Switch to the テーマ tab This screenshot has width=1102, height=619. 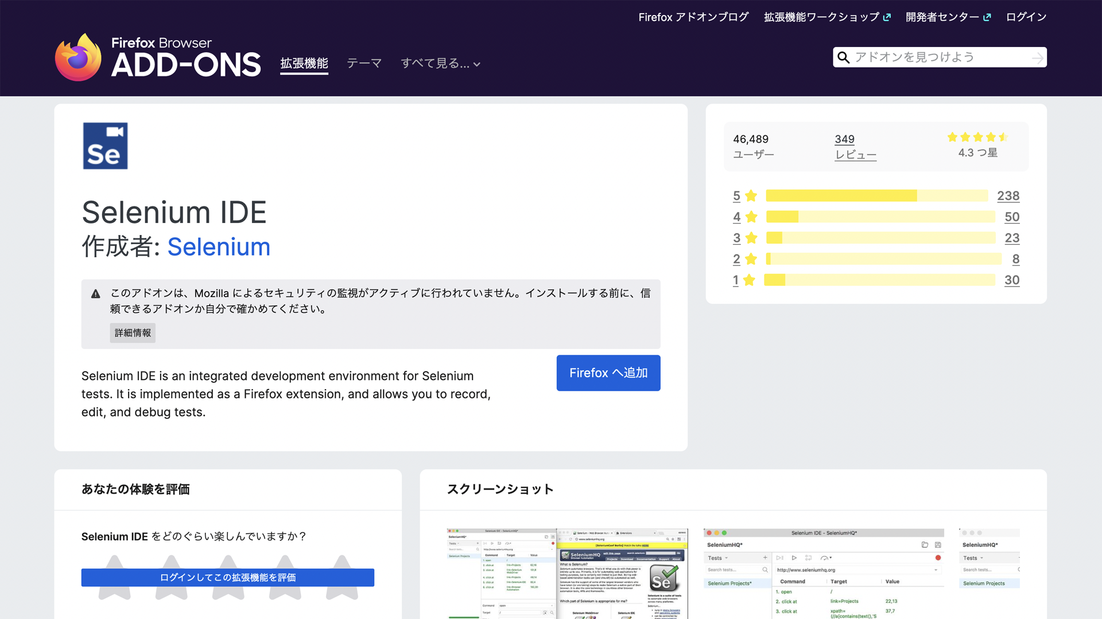[364, 64]
